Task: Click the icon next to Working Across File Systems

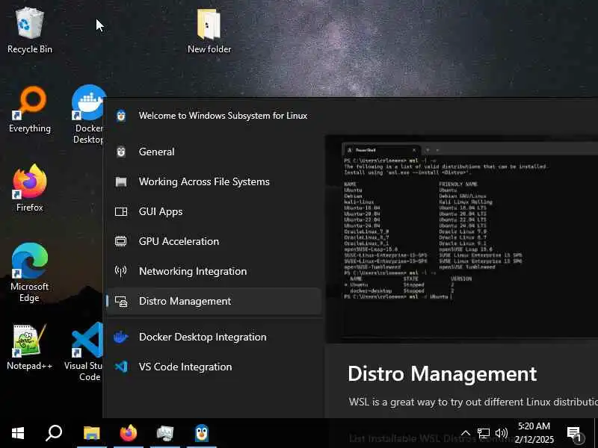Action: pos(121,181)
